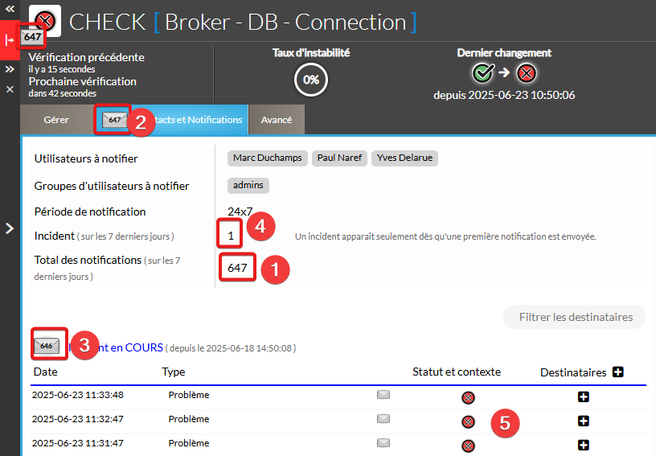
Task: Close the panel with the sidebar X icon
Action: pos(10,89)
